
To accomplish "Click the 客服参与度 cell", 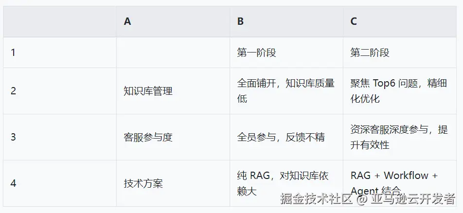I will tap(173, 137).
